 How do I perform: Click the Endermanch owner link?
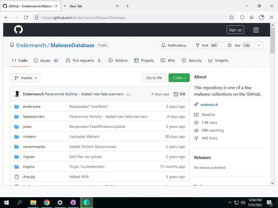pyautogui.click(x=31, y=45)
